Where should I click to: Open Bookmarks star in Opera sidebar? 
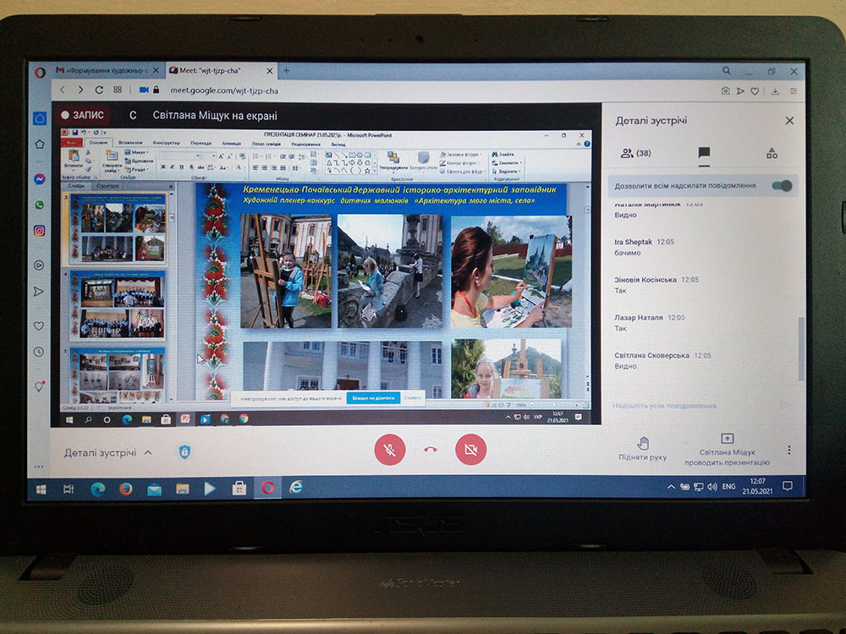pos(40,144)
